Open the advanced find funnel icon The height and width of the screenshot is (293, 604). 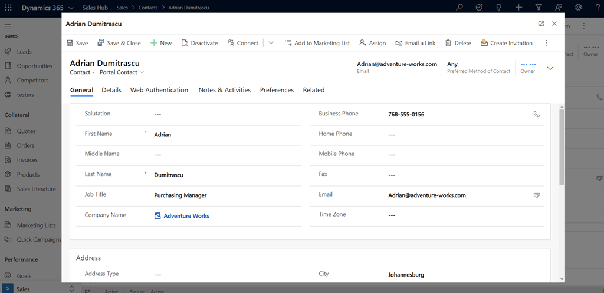click(x=539, y=7)
